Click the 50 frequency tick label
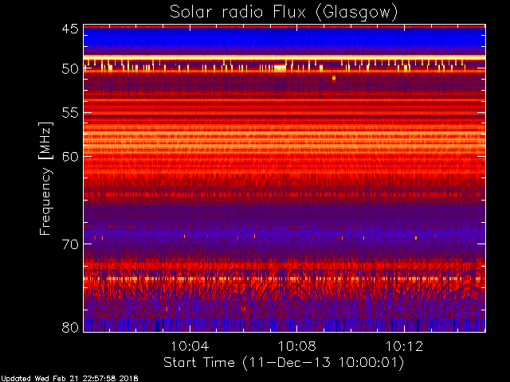This screenshot has height=382, width=510. (x=70, y=69)
